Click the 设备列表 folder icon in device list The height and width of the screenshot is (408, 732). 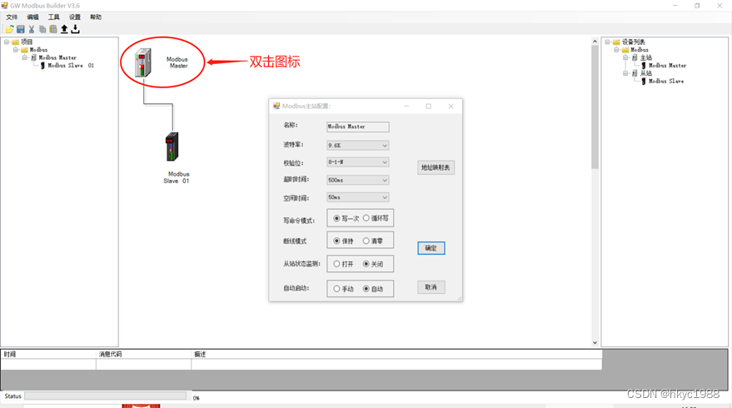pyautogui.click(x=616, y=42)
